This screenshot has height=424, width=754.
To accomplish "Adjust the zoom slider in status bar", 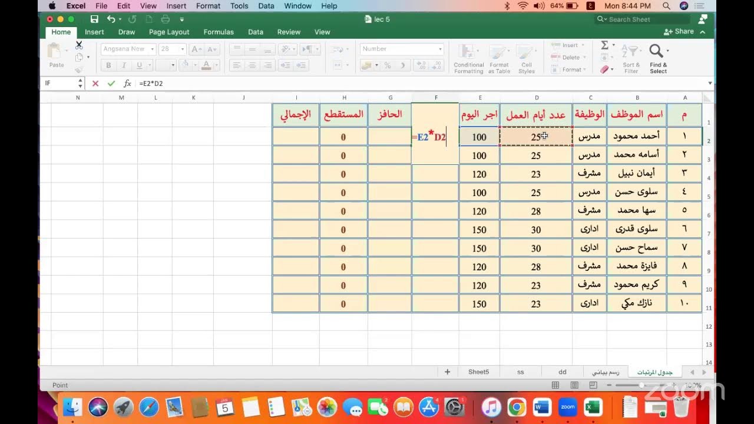I will 641,385.
